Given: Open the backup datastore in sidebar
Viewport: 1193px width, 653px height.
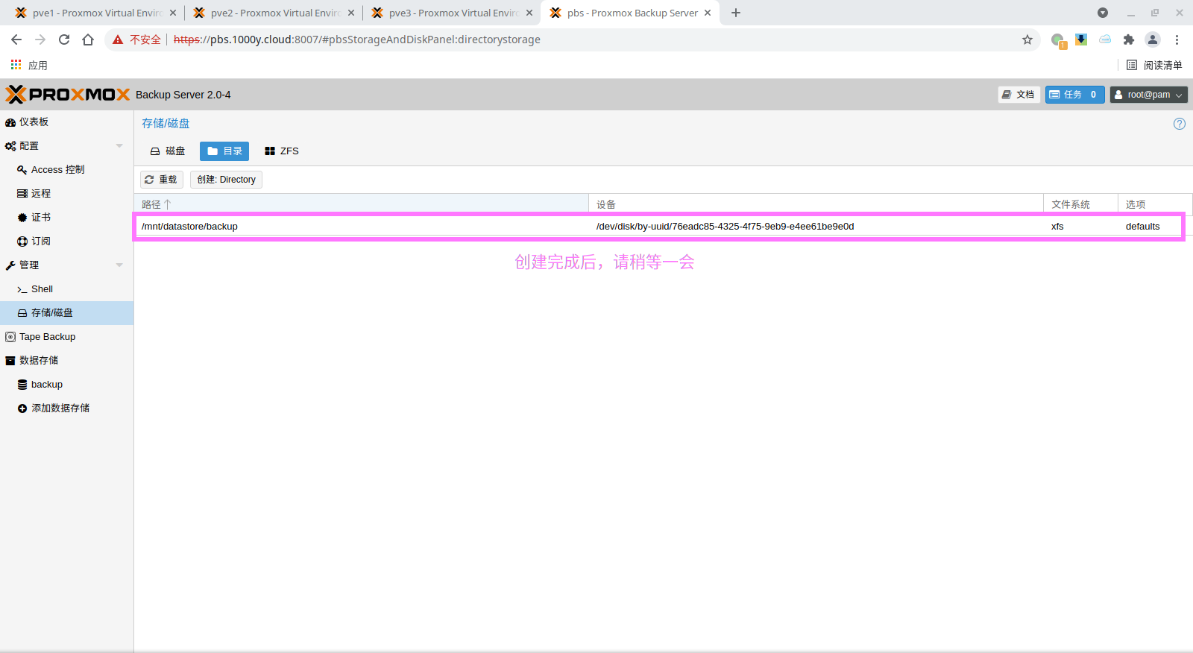Looking at the screenshot, I should coord(46,385).
